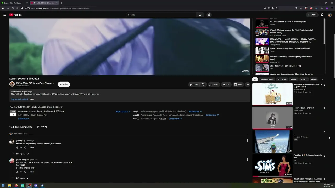Open menu for The Sims 1 mix

[324, 156]
